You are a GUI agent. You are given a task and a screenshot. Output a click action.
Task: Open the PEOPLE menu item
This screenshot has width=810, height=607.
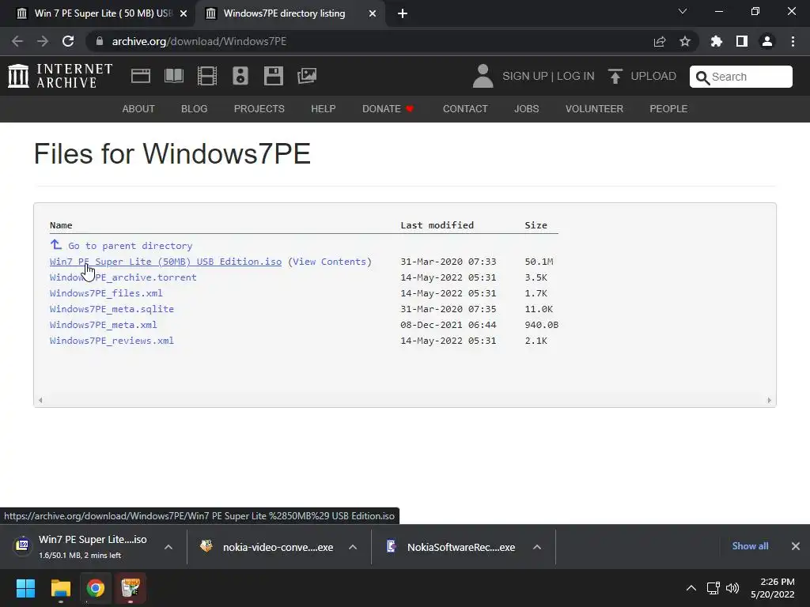click(x=668, y=109)
